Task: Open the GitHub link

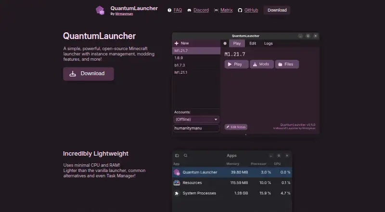Action: coord(251,10)
